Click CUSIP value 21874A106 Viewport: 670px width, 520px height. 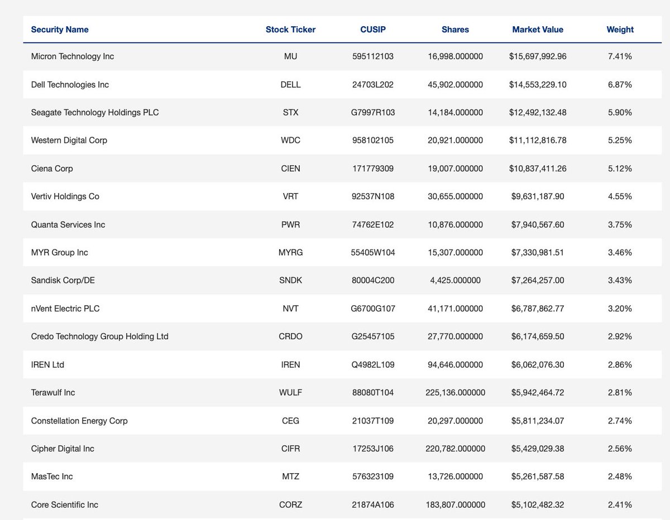pos(372,505)
